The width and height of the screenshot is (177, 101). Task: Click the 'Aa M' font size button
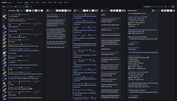click(x=173, y=7)
